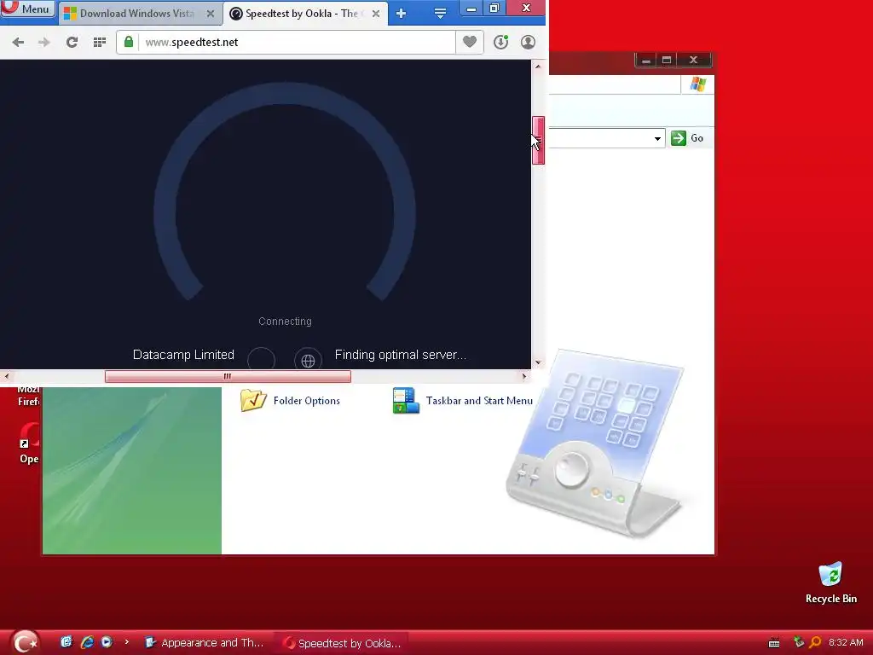Click the Connecting status text
The image size is (873, 655).
285,322
